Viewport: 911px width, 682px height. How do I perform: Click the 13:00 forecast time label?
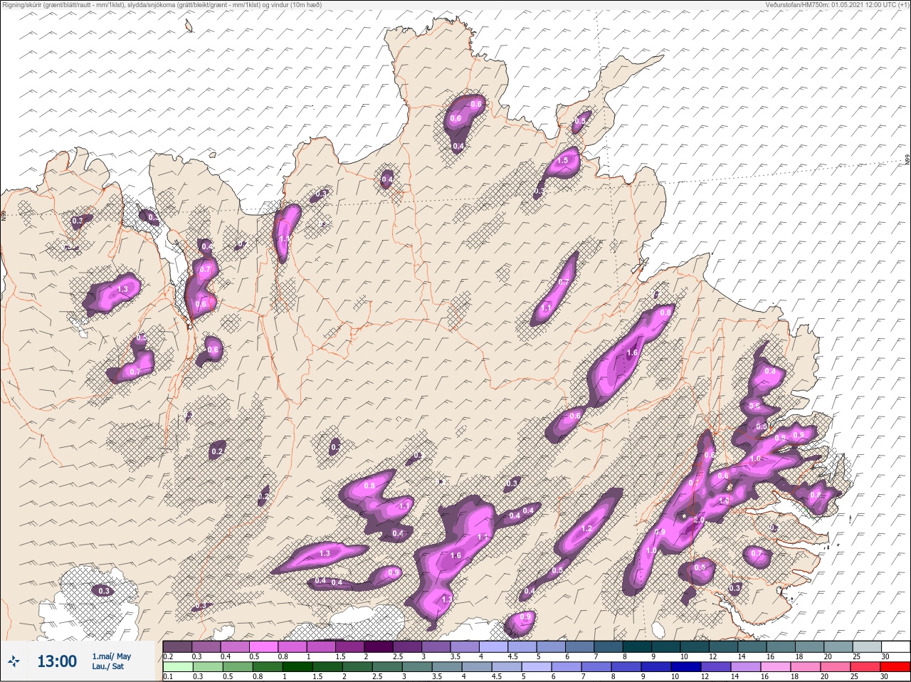(x=57, y=661)
